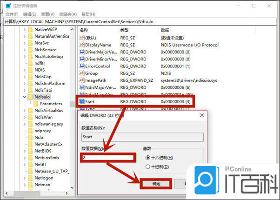The height and width of the screenshot is (200, 280).
Task: Expand the ndiswanlegacy tree node
Action: point(25,124)
